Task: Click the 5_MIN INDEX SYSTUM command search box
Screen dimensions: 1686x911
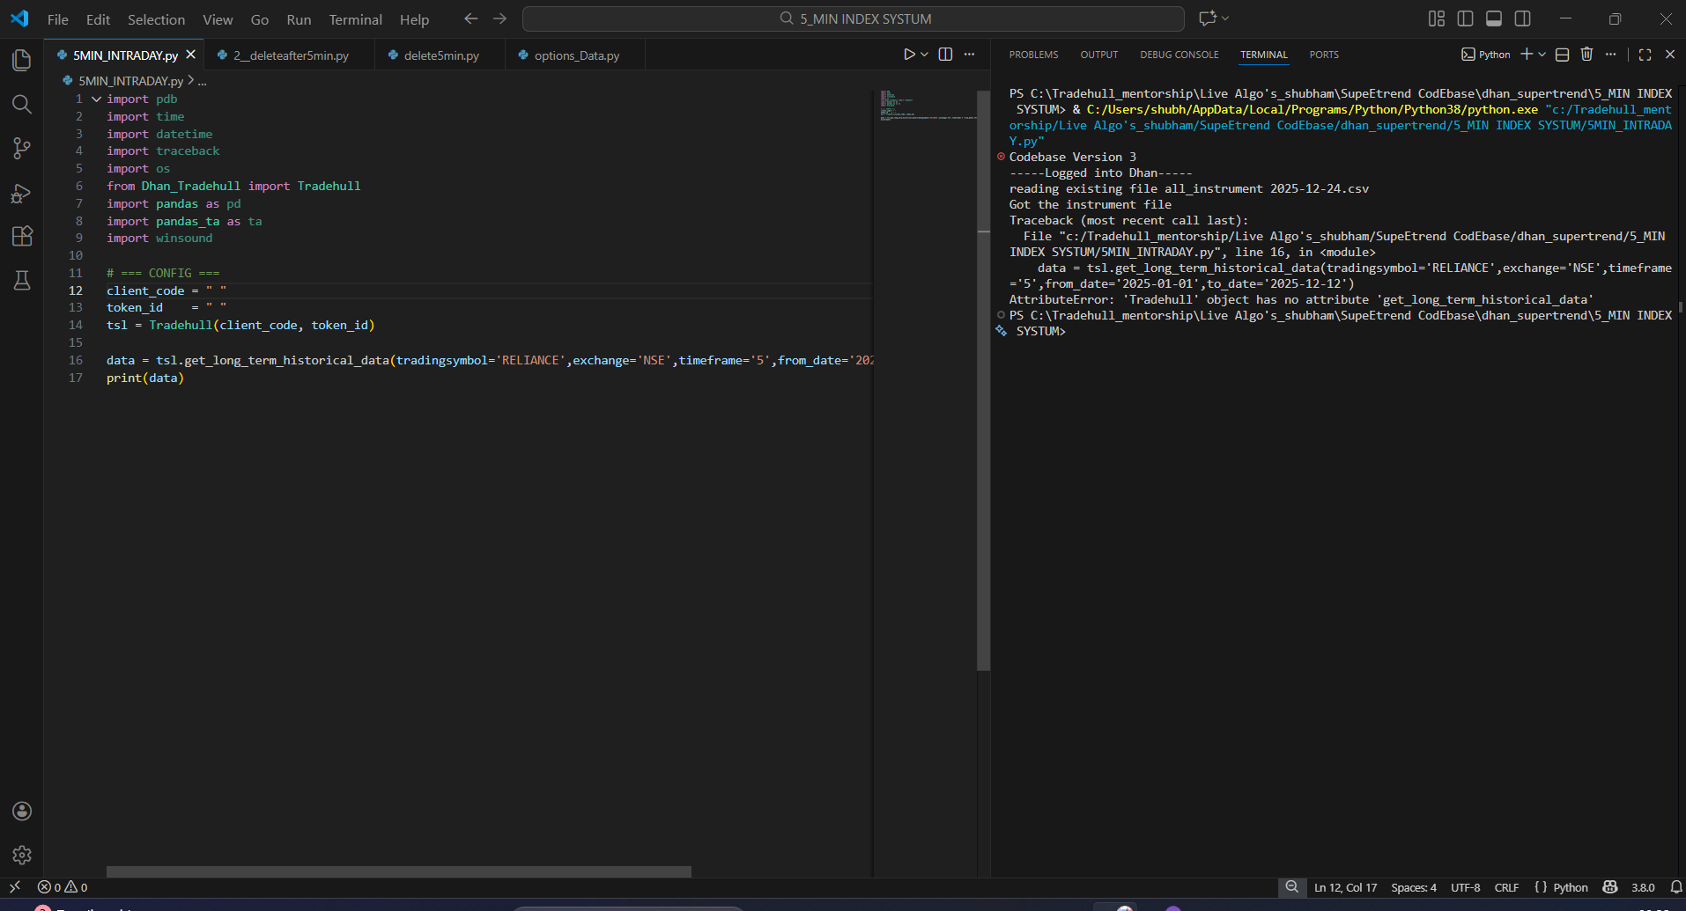Action: coord(853,18)
